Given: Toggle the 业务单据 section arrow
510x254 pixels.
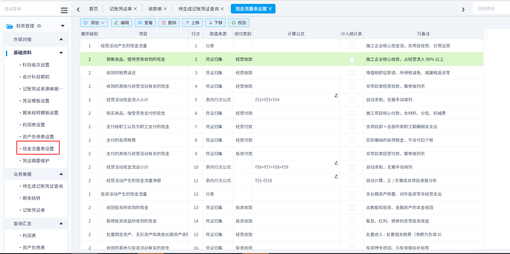Looking at the screenshot, I should point(61,174).
